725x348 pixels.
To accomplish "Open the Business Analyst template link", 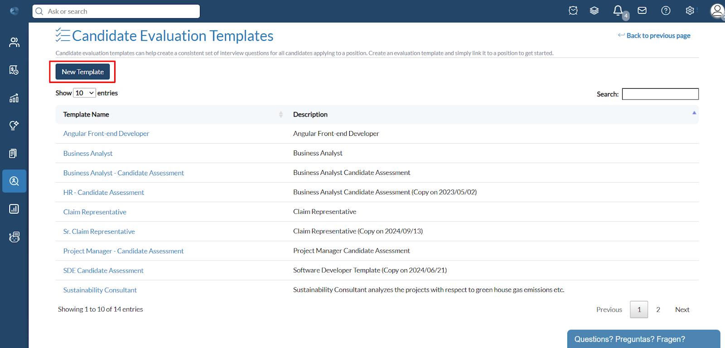I will tap(88, 153).
